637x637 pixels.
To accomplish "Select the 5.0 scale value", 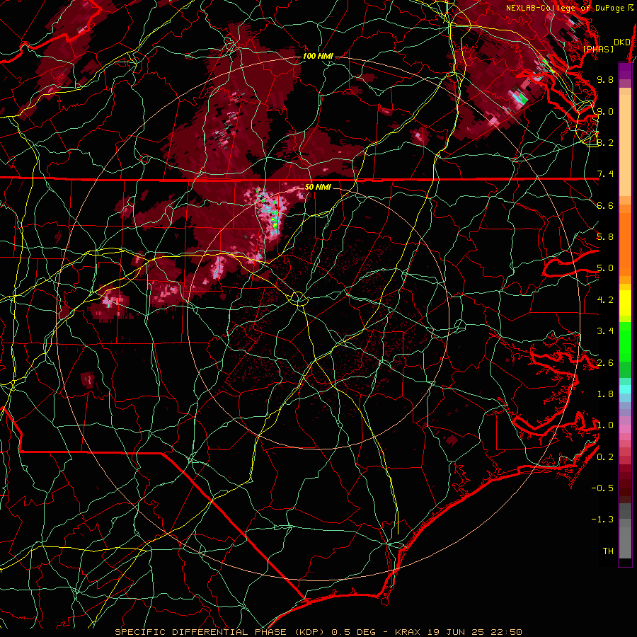I will coord(605,268).
